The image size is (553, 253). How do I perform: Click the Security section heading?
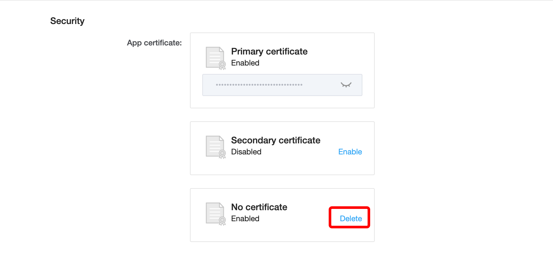tap(67, 21)
